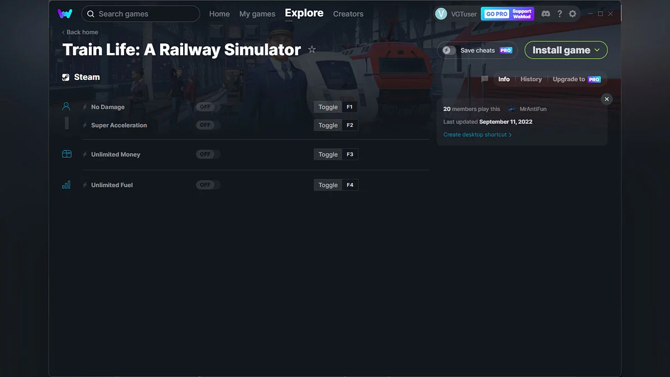670x377 pixels.
Task: Click the Super Acceleration cheat label
Action: coord(119,125)
